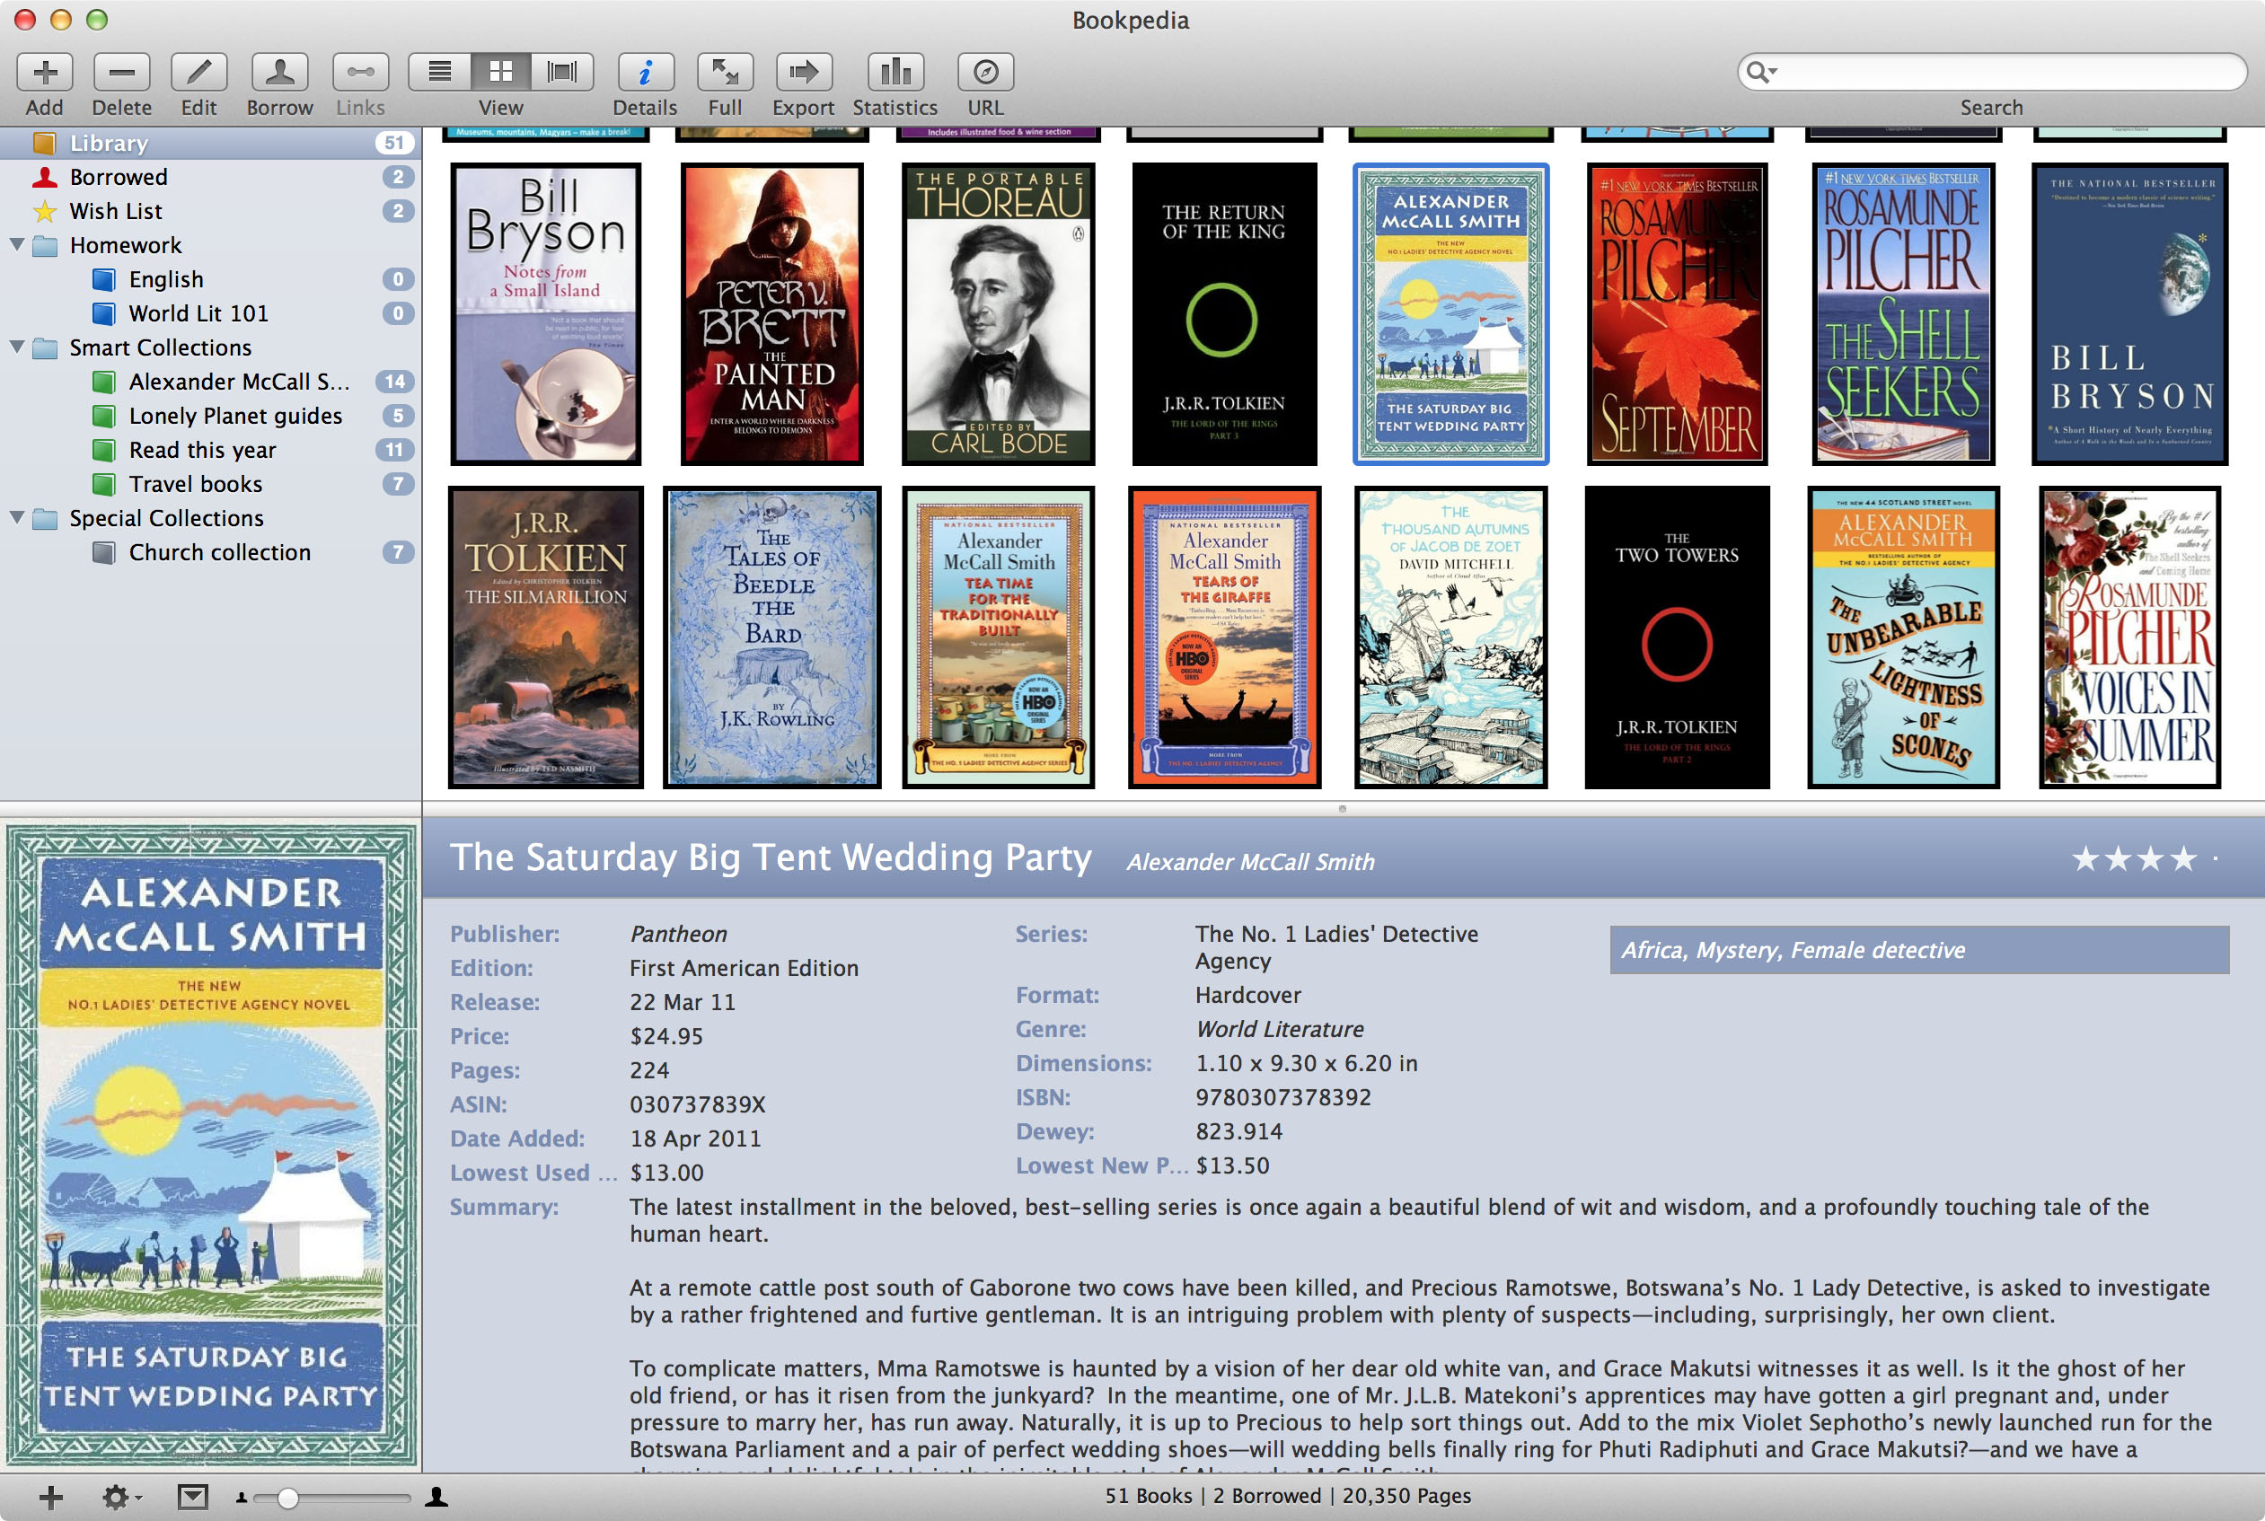This screenshot has width=2265, height=1521.
Task: Select The Silmarillion cover
Action: click(x=546, y=637)
